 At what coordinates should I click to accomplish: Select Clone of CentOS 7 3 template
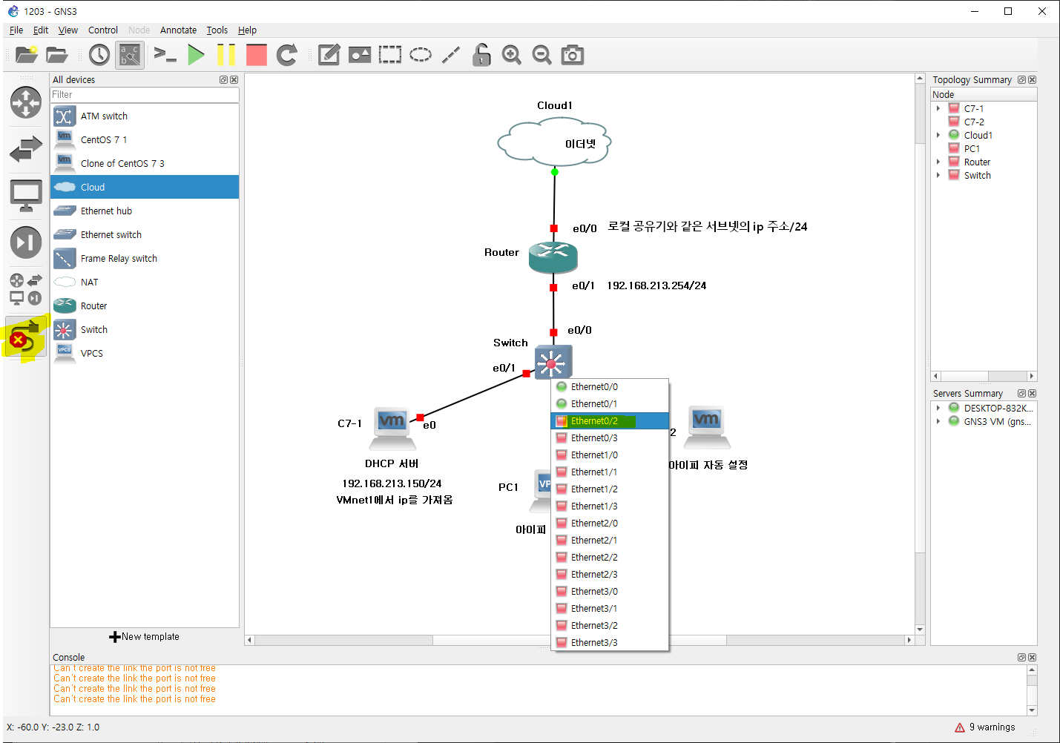pyautogui.click(x=145, y=164)
